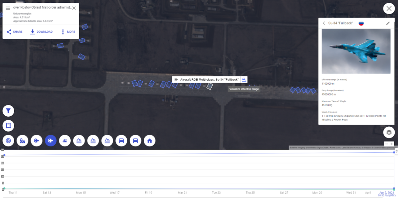Toggle the agriculture field detection class
This screenshot has height=198, width=398.
[22, 140]
